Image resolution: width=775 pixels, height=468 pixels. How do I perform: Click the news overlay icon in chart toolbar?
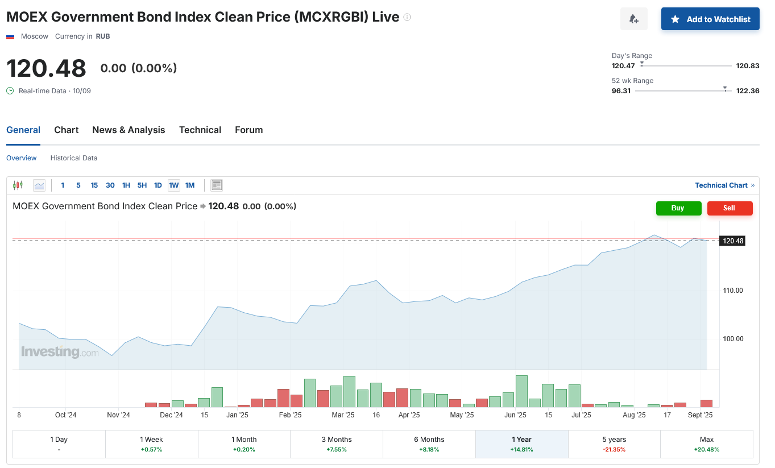216,185
